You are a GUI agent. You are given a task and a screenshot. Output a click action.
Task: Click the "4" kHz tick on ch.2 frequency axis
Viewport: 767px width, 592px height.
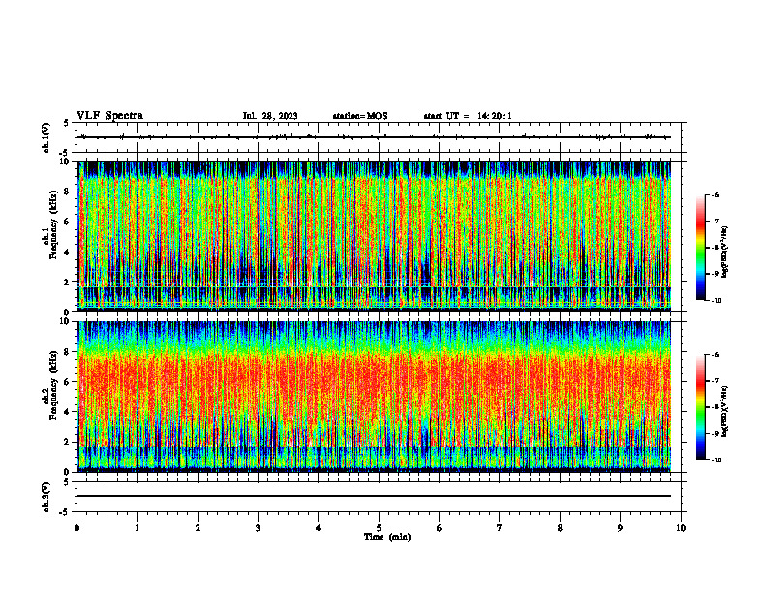coord(67,412)
